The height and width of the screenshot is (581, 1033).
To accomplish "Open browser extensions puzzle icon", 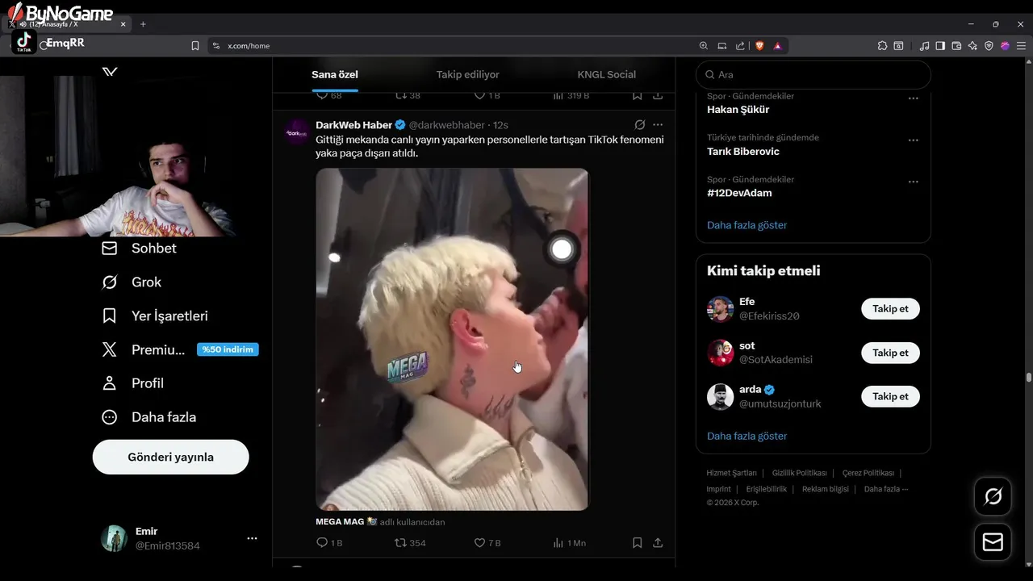I will point(882,46).
